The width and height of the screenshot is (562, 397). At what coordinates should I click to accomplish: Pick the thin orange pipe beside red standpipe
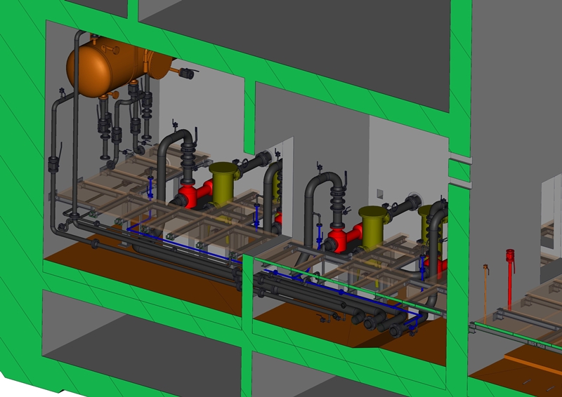click(485, 294)
